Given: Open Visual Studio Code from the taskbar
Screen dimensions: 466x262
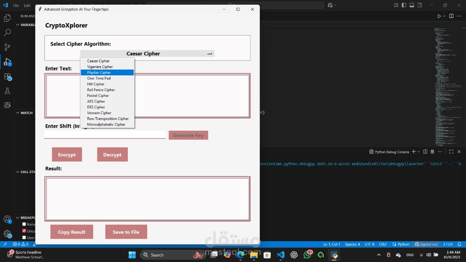Looking at the screenshot, I should tap(280, 255).
